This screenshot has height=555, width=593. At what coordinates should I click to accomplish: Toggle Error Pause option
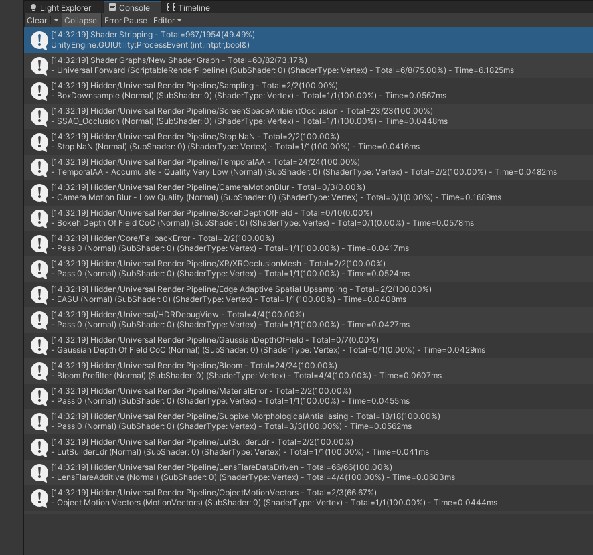point(126,21)
